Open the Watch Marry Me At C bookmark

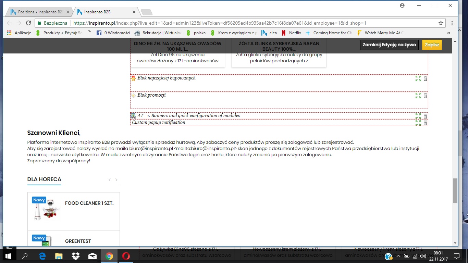380,33
